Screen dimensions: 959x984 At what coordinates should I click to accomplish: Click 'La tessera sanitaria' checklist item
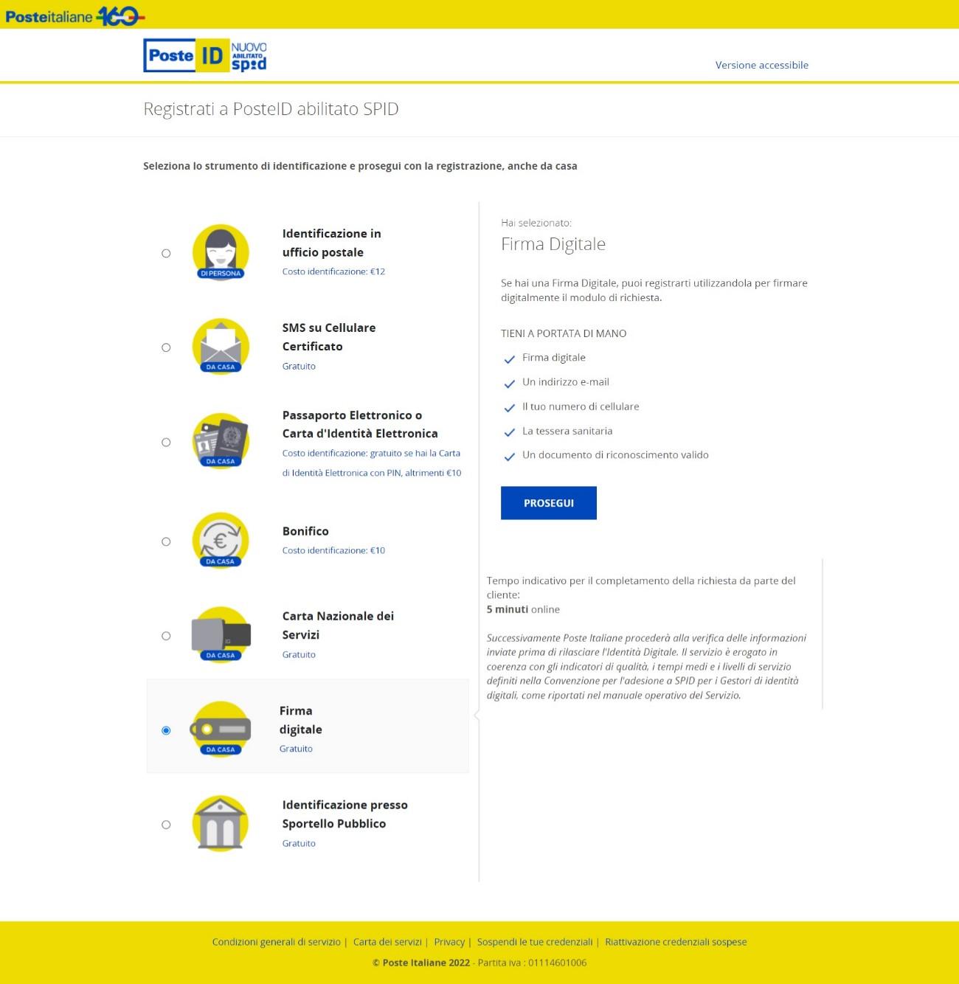pos(567,431)
